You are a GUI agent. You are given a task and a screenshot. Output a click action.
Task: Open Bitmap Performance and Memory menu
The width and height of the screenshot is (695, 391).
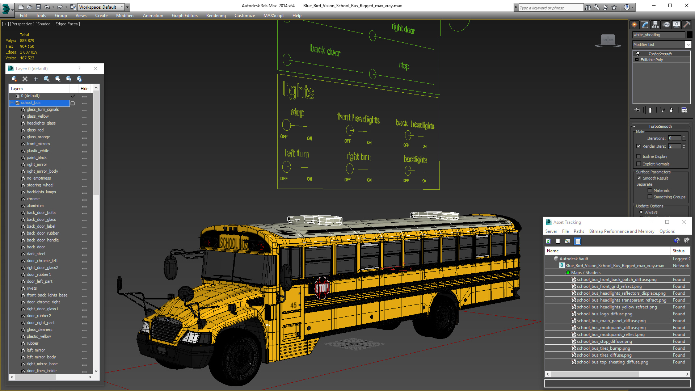pyautogui.click(x=622, y=231)
